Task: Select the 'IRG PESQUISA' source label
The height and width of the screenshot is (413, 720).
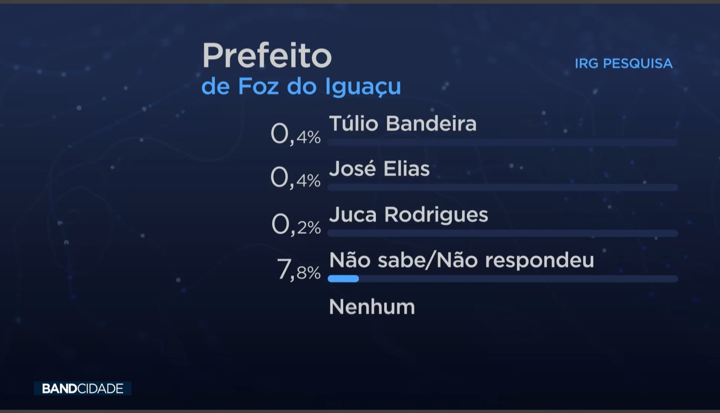Action: click(623, 63)
